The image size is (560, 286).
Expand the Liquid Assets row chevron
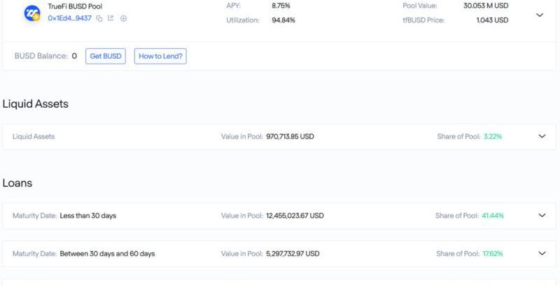click(541, 136)
